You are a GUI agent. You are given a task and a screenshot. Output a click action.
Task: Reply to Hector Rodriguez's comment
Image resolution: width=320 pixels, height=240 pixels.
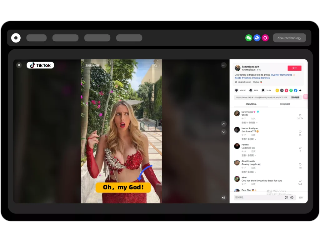(253, 135)
